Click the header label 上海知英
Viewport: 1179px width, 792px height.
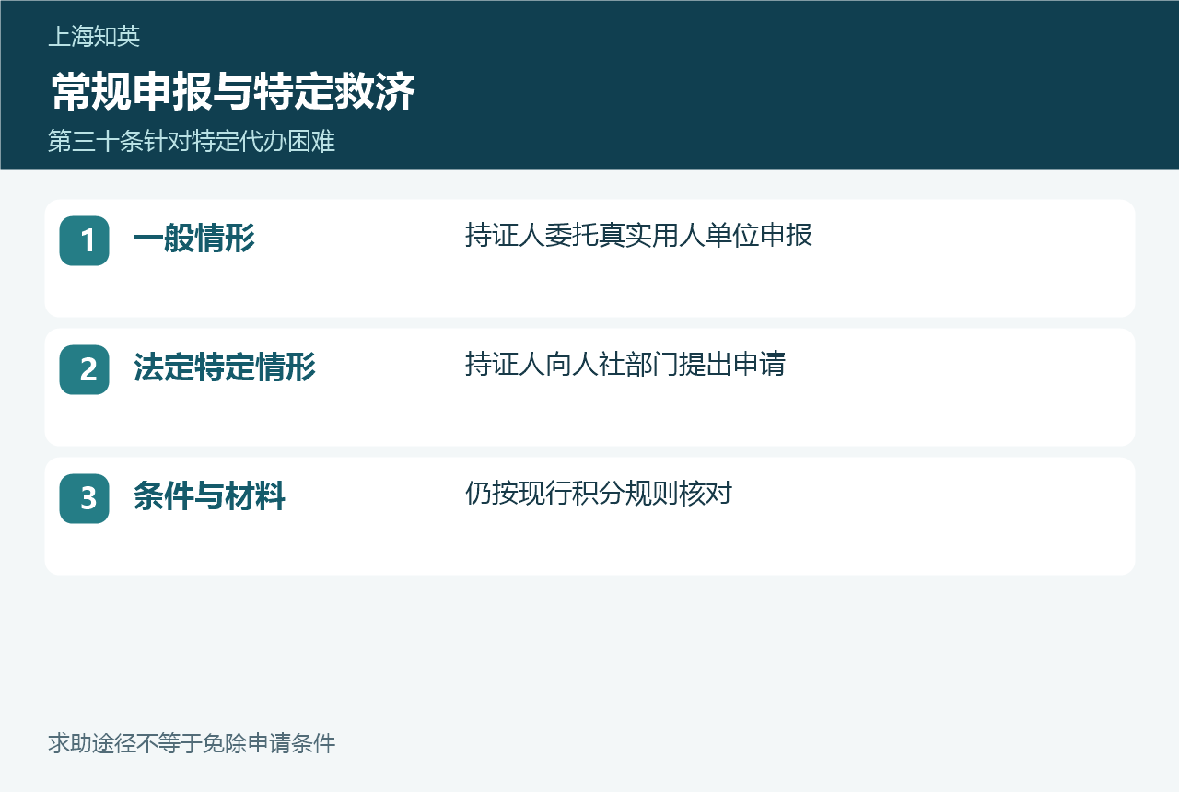coord(94,37)
